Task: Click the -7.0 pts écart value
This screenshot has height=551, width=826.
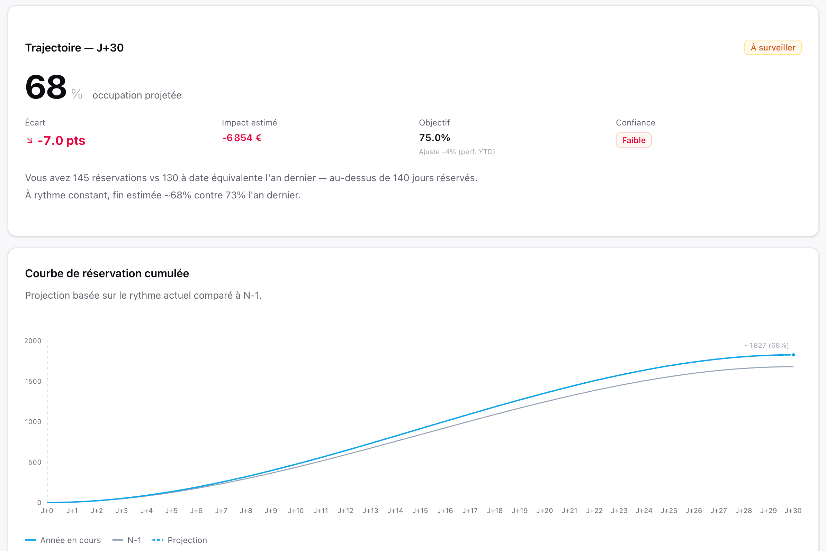Action: (62, 141)
